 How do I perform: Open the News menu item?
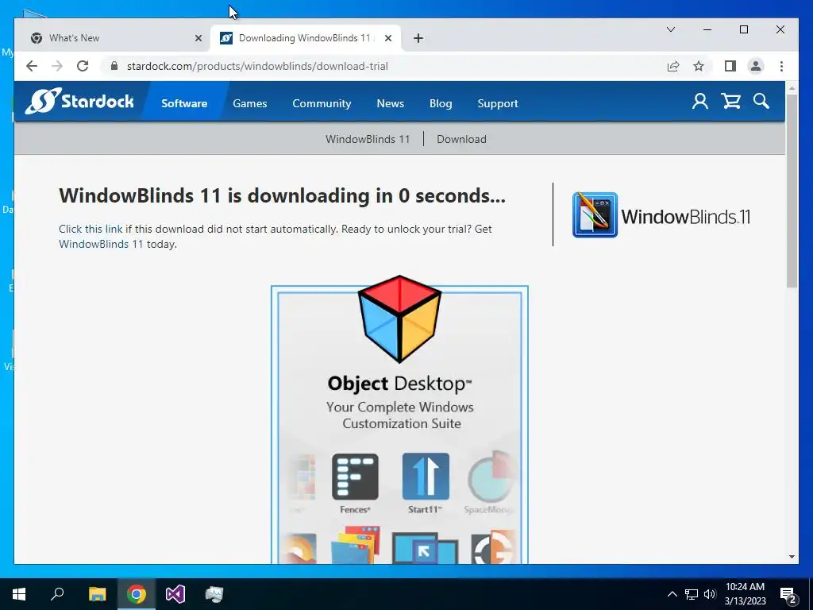[391, 103]
